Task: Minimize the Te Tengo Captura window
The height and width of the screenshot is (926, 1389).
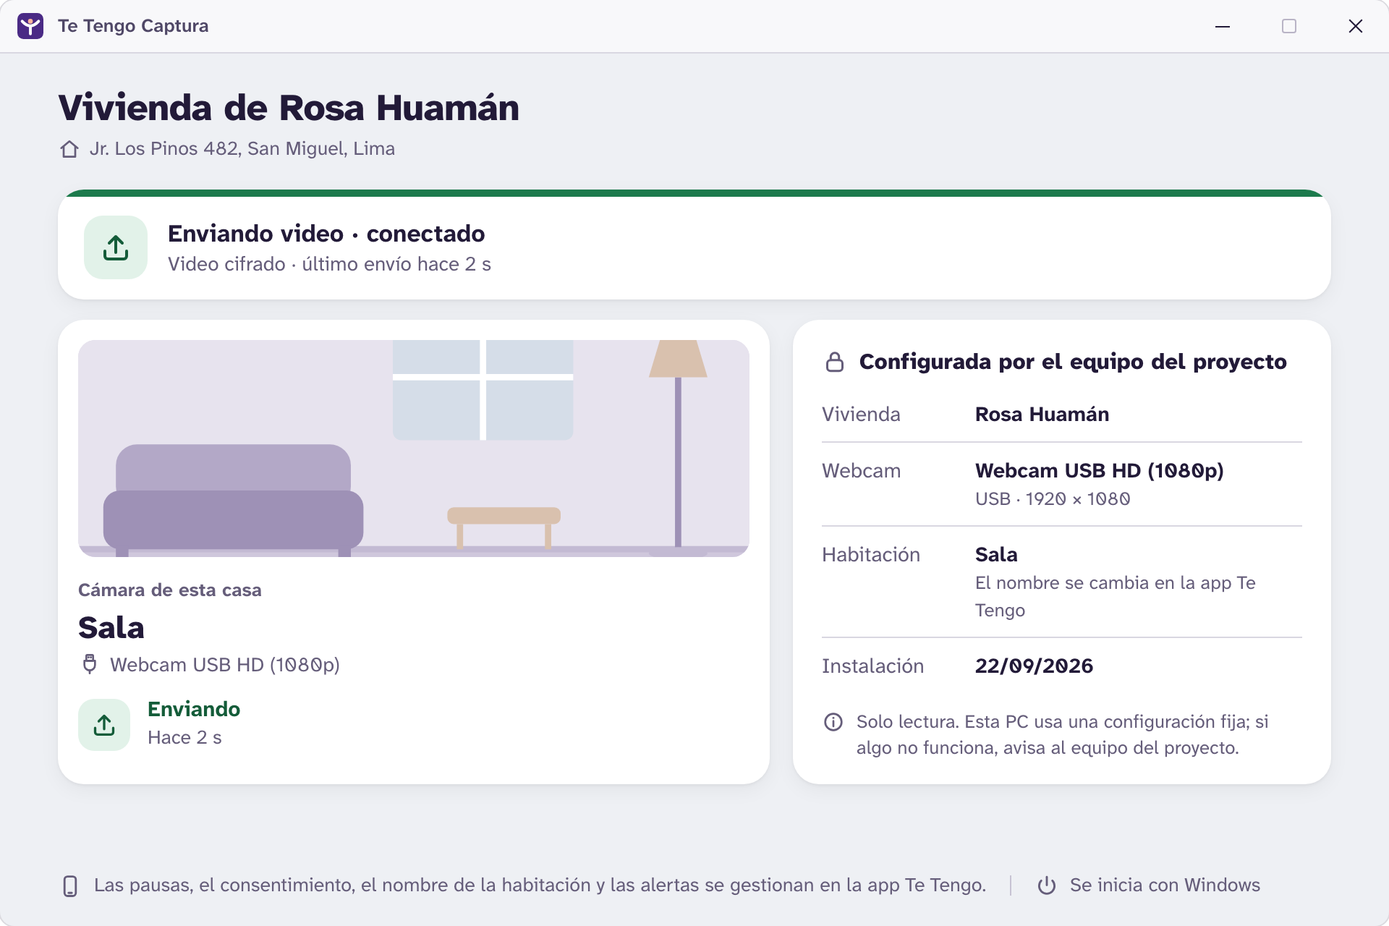Action: (x=1223, y=26)
